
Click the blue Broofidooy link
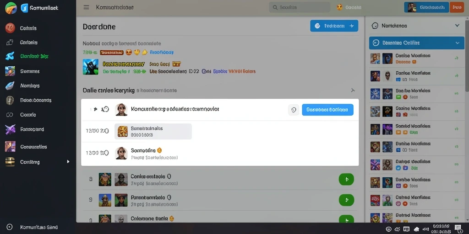[x=162, y=52]
